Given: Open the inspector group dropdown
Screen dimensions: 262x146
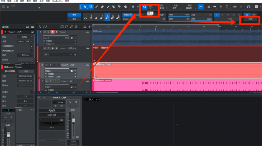Looking at the screenshot, I should (25, 37).
